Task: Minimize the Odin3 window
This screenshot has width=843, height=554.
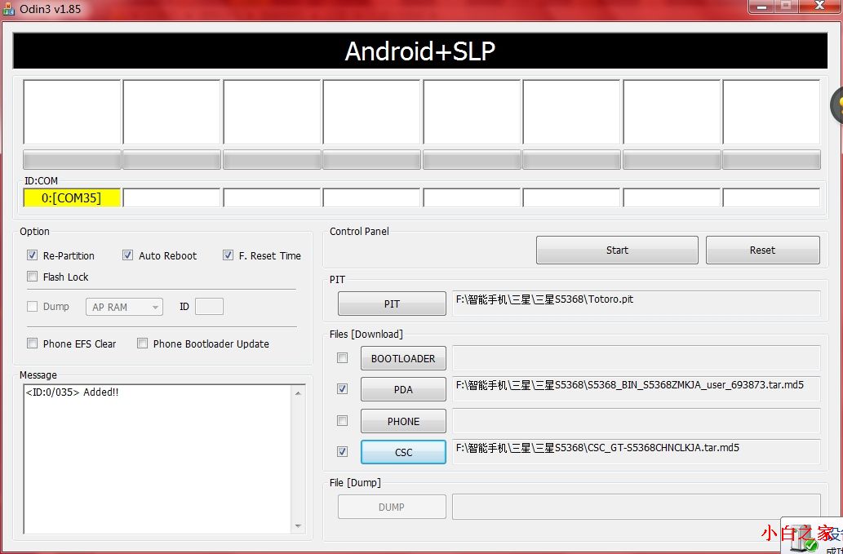Action: [762, 7]
